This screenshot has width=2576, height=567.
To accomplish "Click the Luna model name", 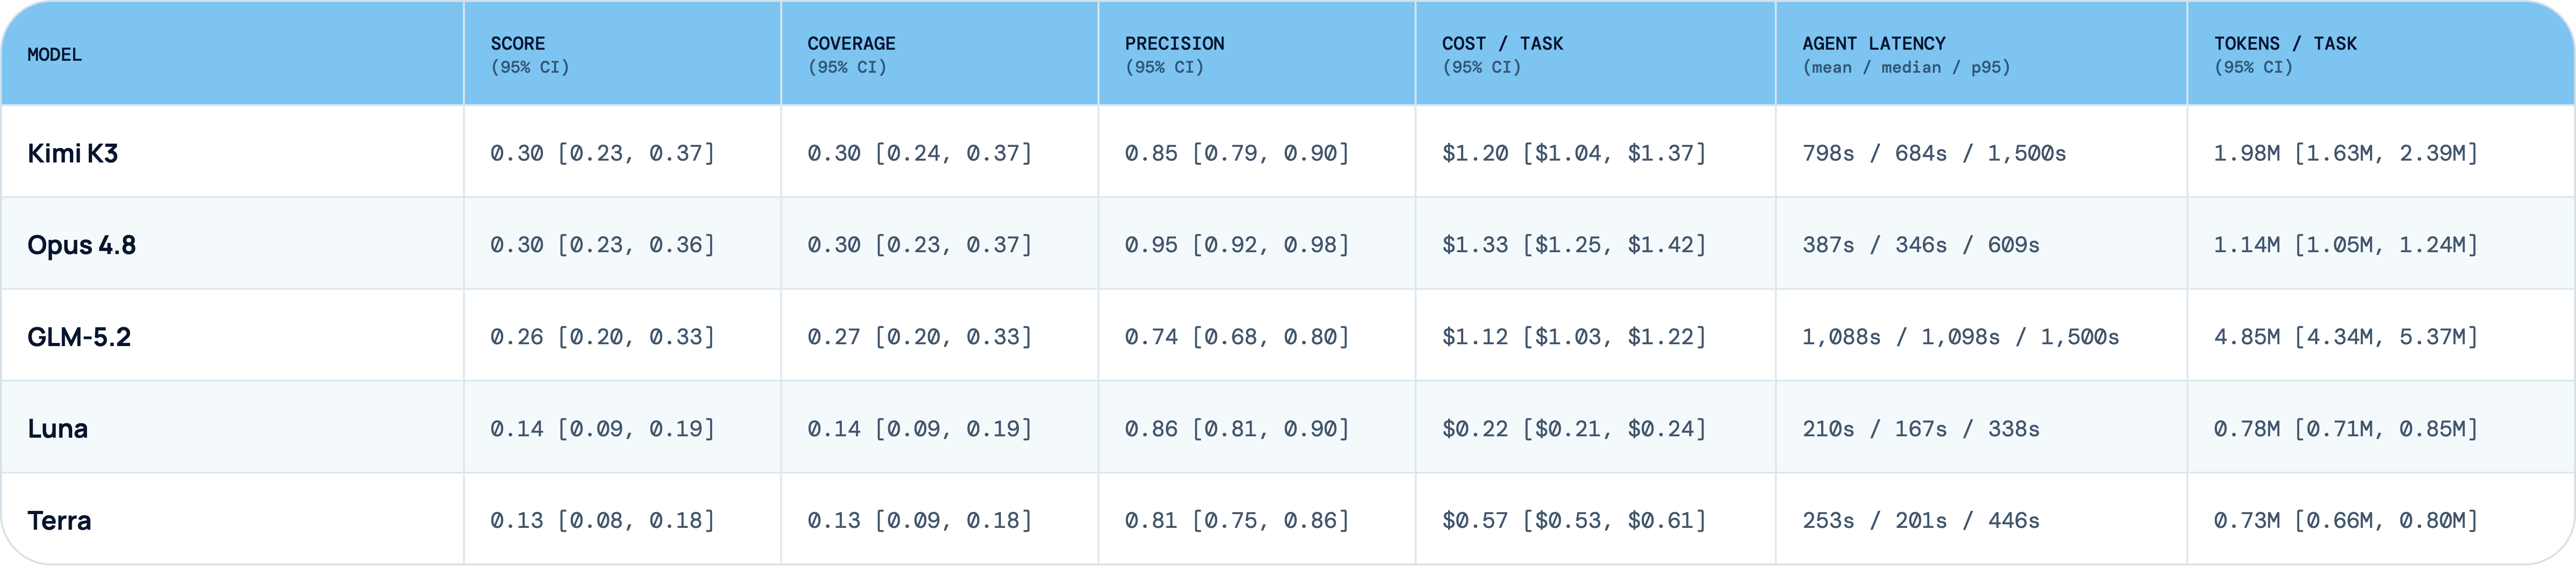I will (57, 429).
